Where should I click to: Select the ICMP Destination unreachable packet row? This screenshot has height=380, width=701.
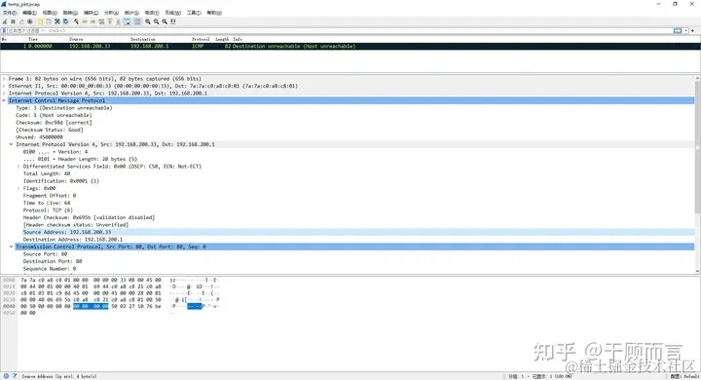point(350,46)
